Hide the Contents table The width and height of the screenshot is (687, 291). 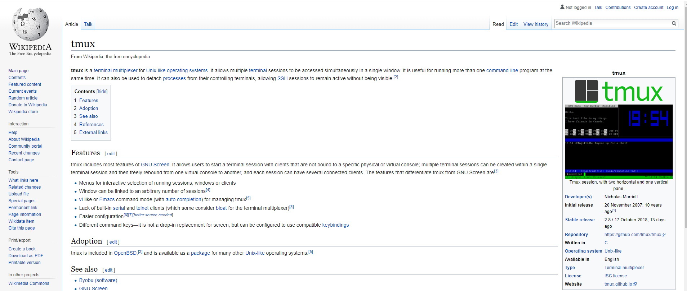(102, 92)
